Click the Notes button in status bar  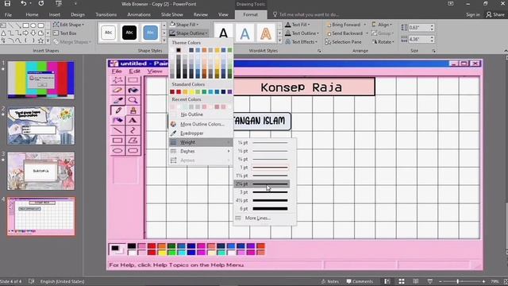click(330, 281)
